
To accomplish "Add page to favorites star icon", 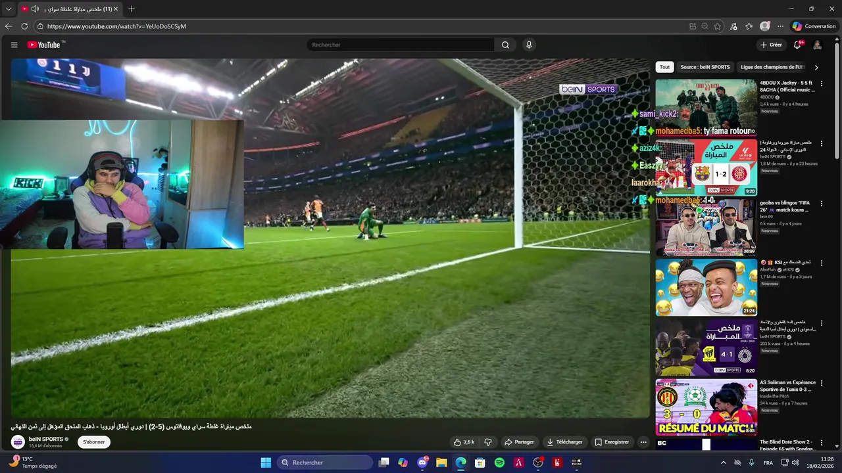I will tap(718, 26).
